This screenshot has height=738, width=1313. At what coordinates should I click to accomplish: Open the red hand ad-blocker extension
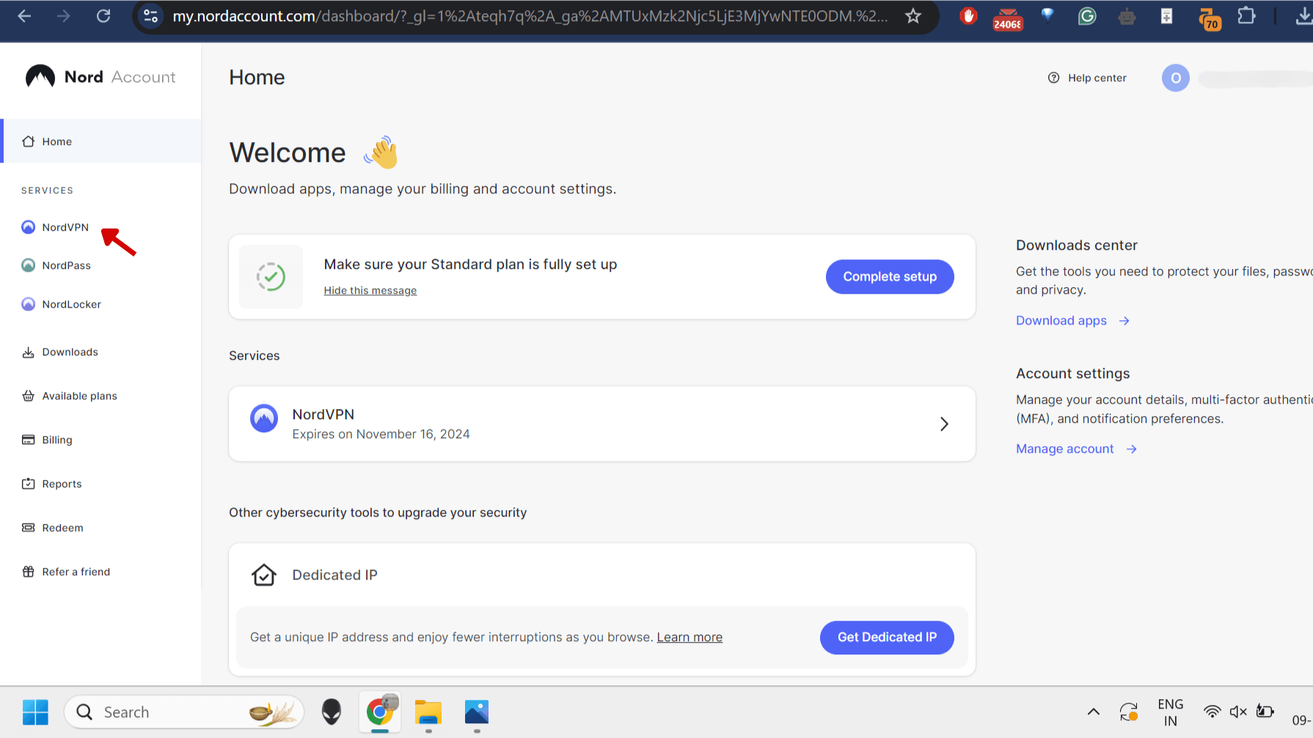969,16
